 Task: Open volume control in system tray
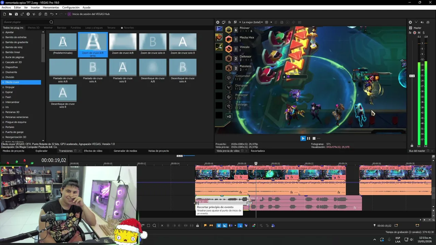pos(411,240)
